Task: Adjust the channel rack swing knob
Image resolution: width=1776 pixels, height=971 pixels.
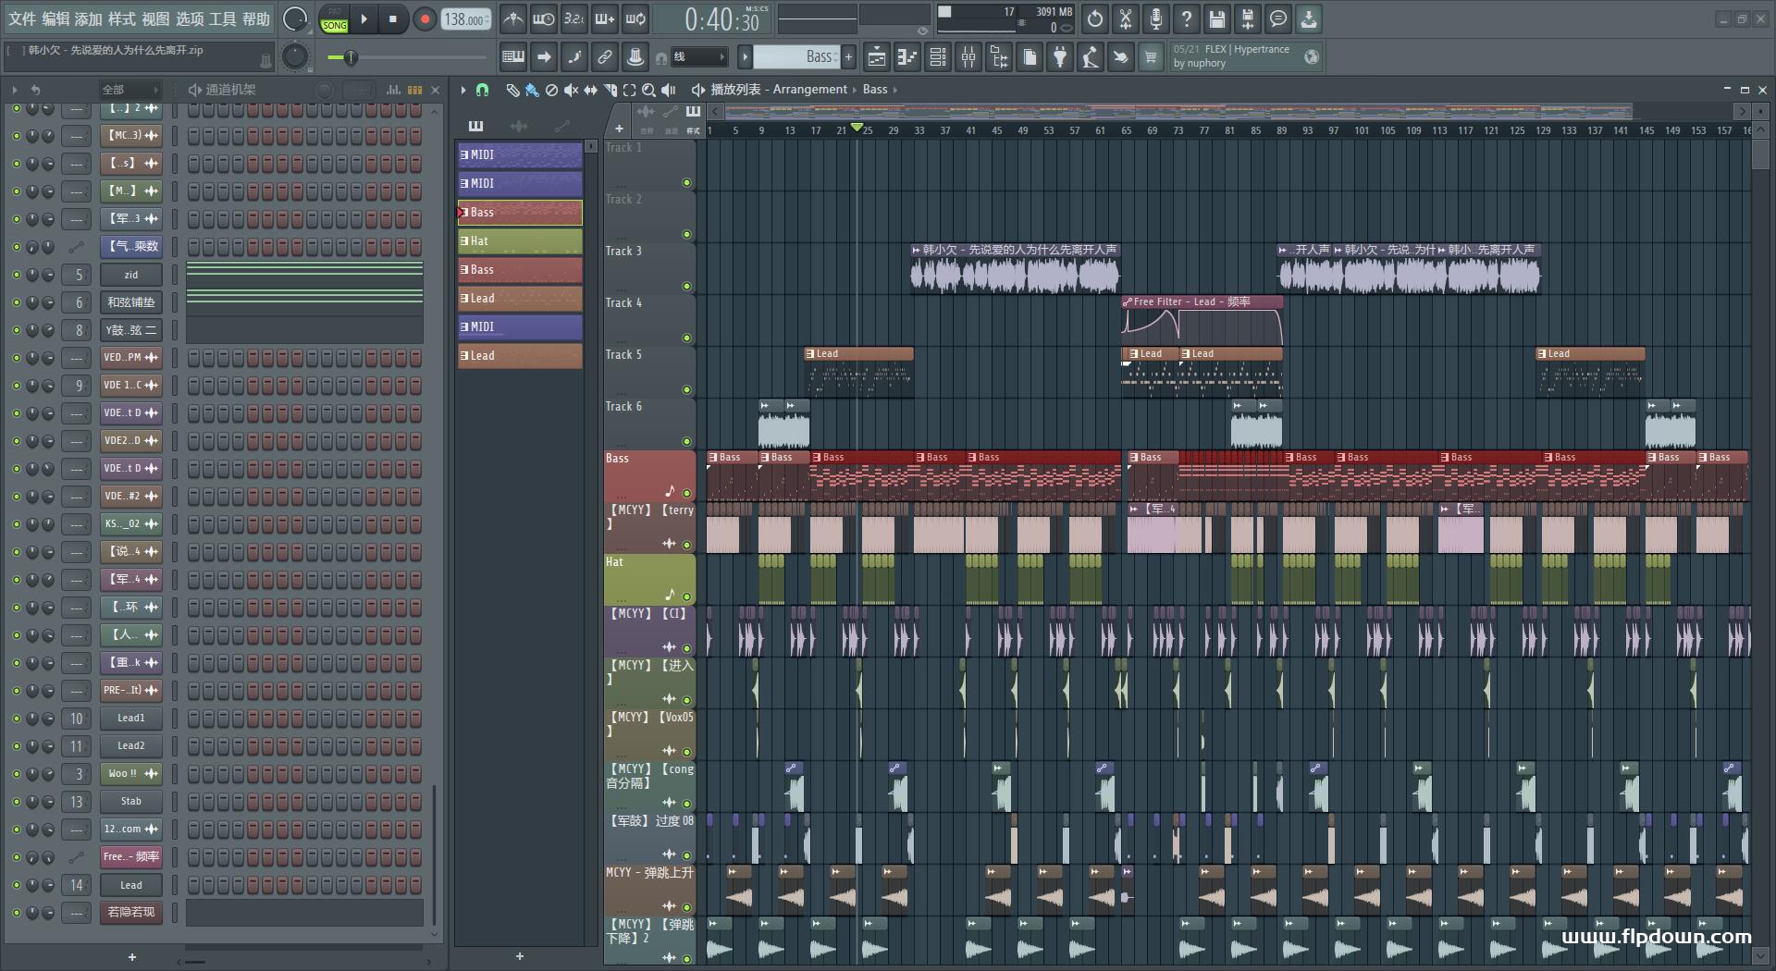Action: pyautogui.click(x=325, y=90)
